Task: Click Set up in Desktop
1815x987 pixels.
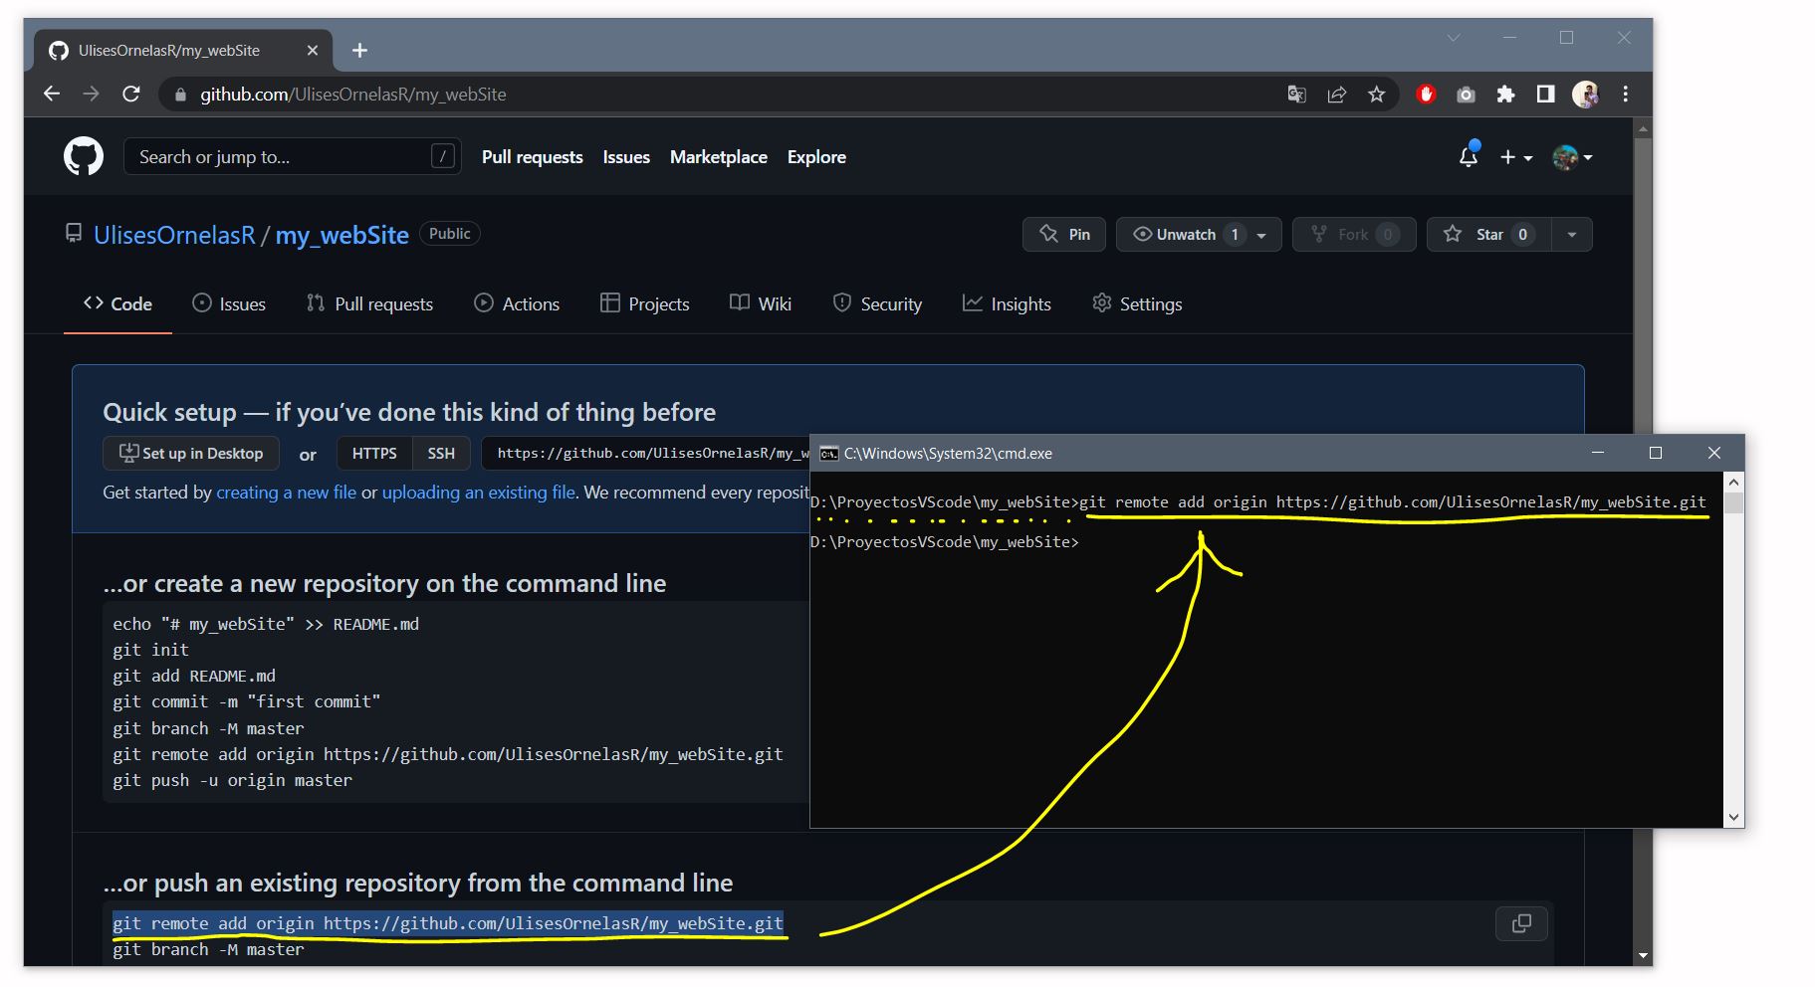Action: click(x=191, y=453)
